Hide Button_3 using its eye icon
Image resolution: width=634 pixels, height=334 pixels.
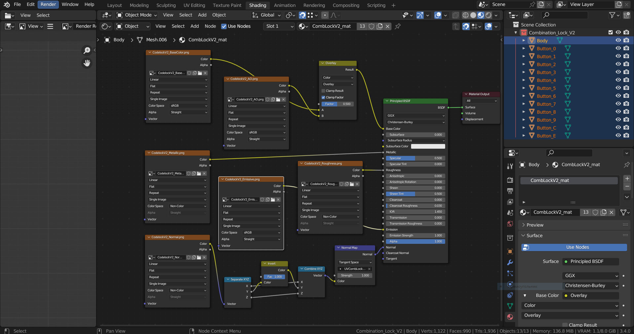point(618,72)
